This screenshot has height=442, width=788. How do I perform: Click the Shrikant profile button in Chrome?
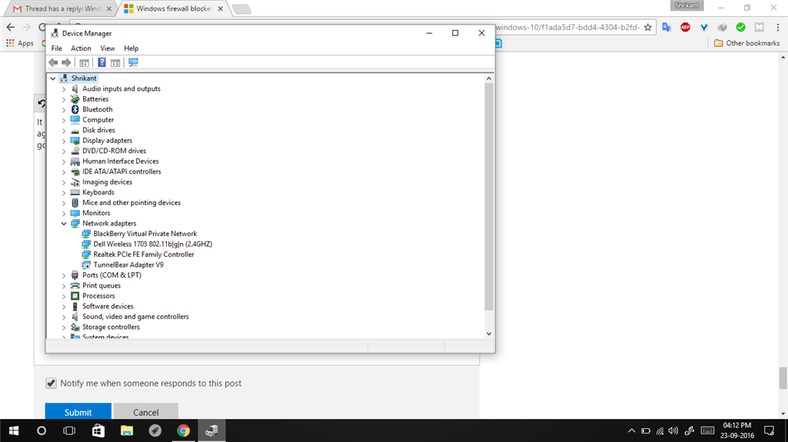(x=686, y=5)
